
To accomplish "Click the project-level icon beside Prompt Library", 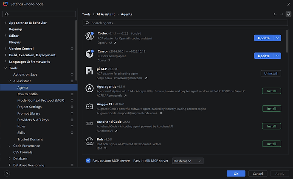I will 72,113.
